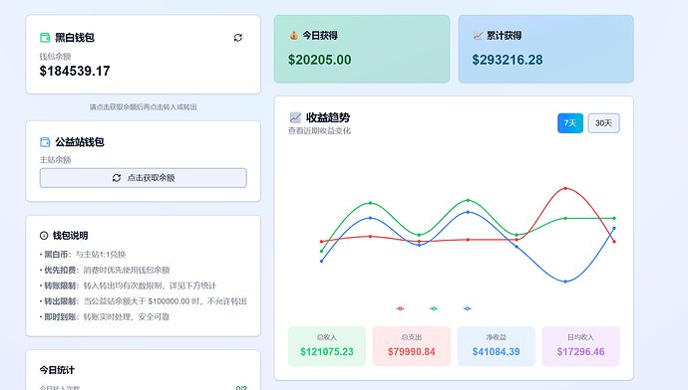Click the green wallet icon beside 黑白钱包
The height and width of the screenshot is (390, 688).
pyautogui.click(x=45, y=38)
